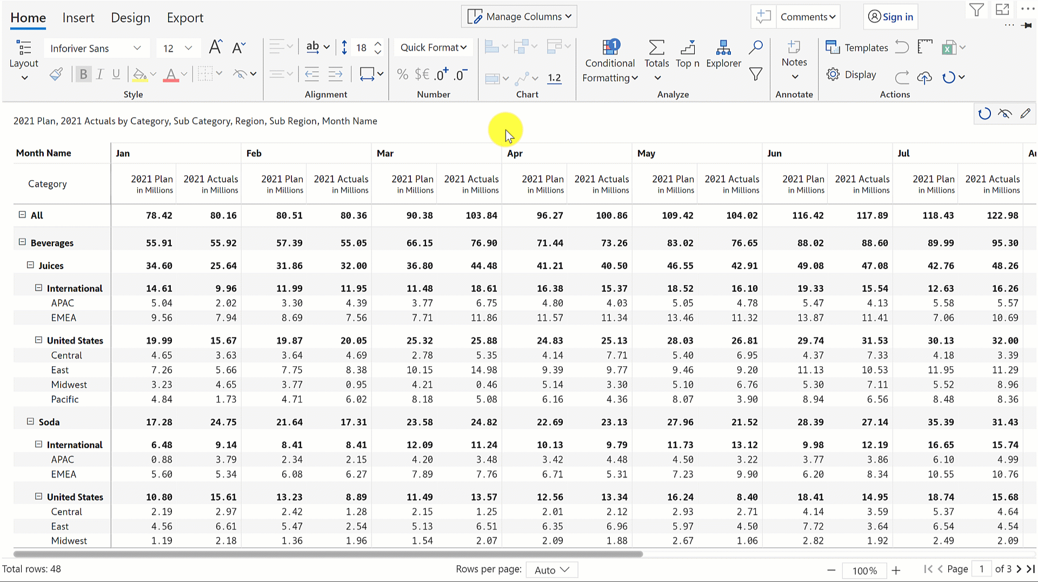
Task: Pick red font color swatch
Action: click(x=171, y=75)
